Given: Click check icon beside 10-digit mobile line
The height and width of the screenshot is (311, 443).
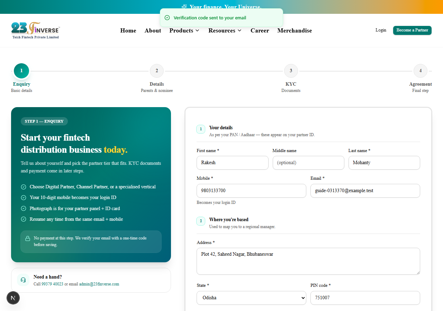Looking at the screenshot, I should [x=24, y=198].
